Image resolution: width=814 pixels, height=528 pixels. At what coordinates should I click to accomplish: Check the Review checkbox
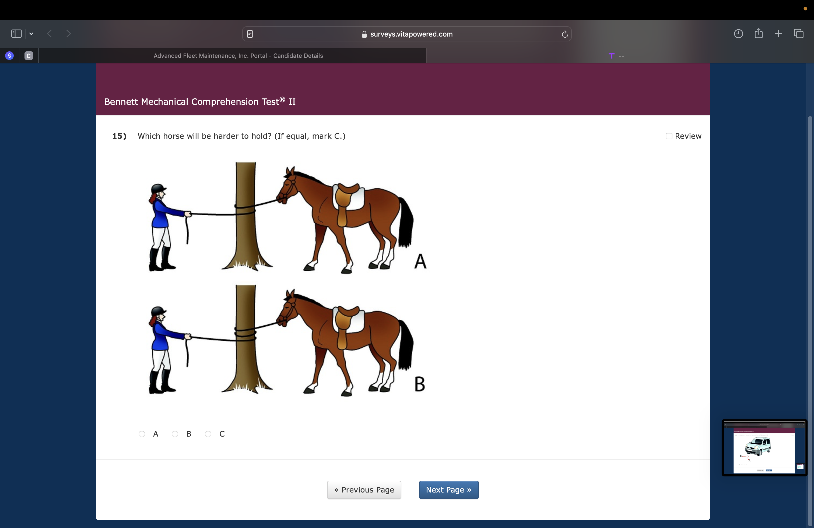click(669, 136)
